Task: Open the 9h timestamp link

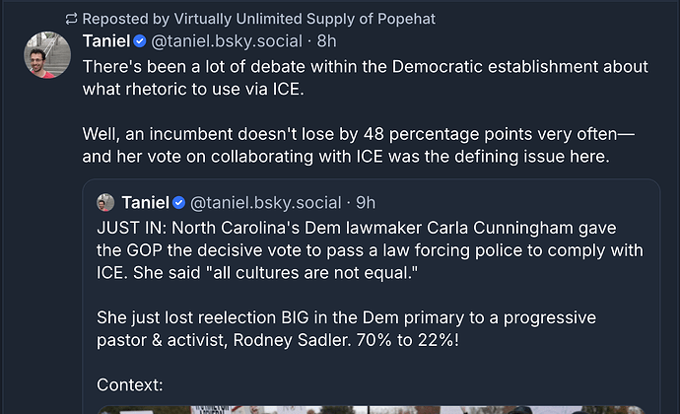Action: click(x=366, y=203)
